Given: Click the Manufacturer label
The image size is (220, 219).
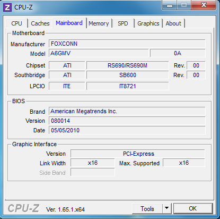Looking at the screenshot, I should tap(28, 44).
